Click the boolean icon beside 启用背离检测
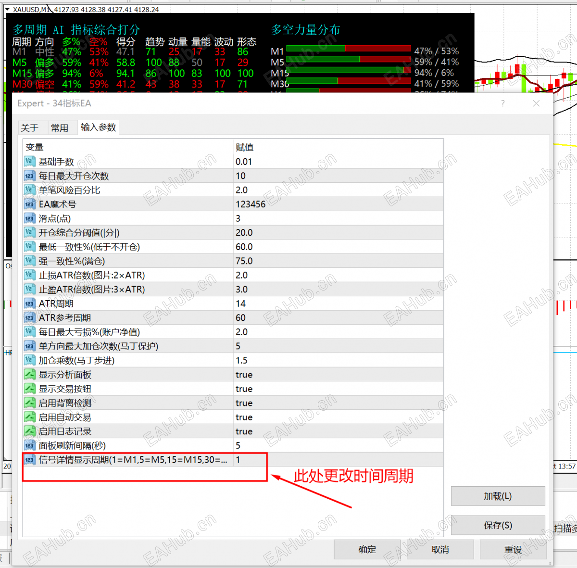 click(x=29, y=403)
